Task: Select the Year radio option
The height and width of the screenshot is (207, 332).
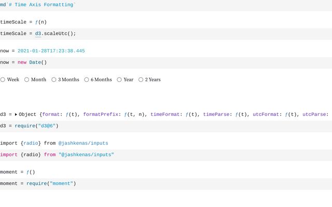Action: 119,80
